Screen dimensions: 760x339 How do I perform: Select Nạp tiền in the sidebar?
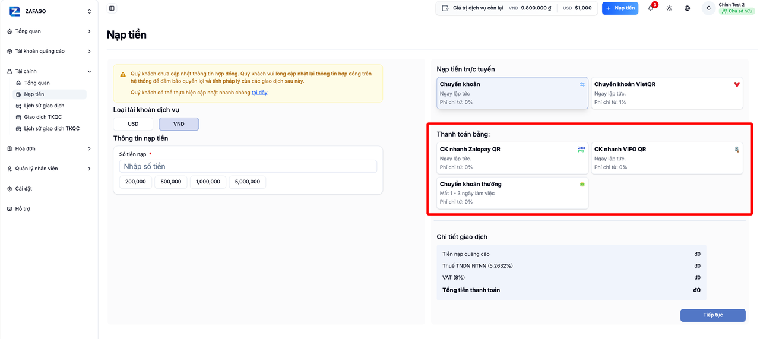tap(50, 94)
